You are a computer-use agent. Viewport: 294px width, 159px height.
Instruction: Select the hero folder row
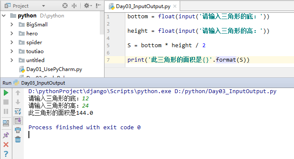50,34
